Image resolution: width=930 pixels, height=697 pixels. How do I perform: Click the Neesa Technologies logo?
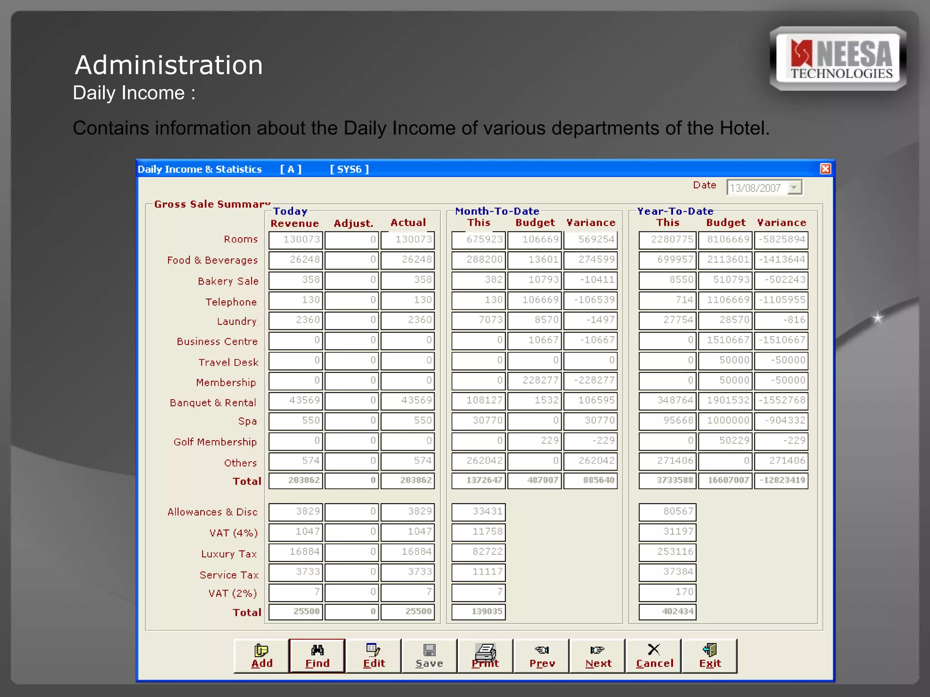pyautogui.click(x=839, y=58)
